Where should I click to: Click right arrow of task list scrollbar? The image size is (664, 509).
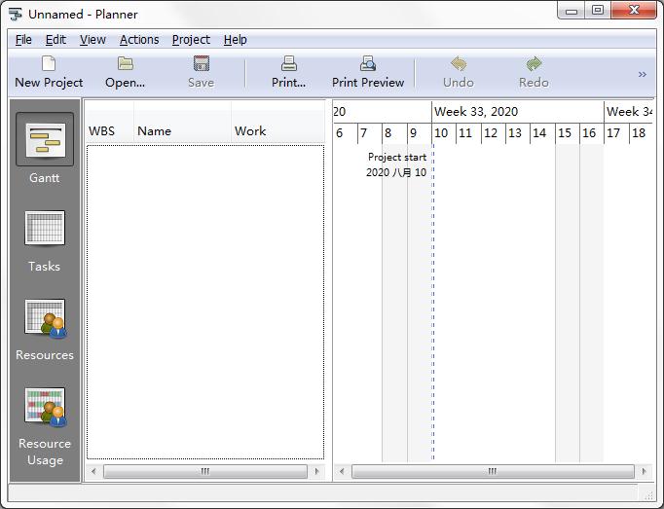pos(316,471)
